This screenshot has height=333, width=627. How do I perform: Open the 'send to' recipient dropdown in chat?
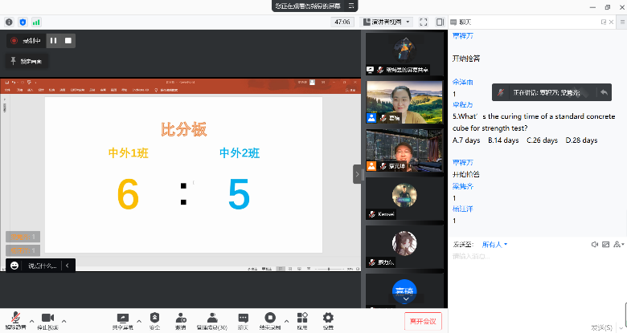[494, 244]
